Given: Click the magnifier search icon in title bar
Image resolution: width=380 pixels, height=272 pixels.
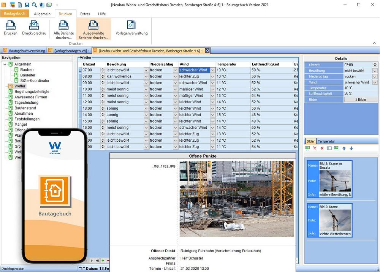Looking at the screenshot, I should point(34,5).
